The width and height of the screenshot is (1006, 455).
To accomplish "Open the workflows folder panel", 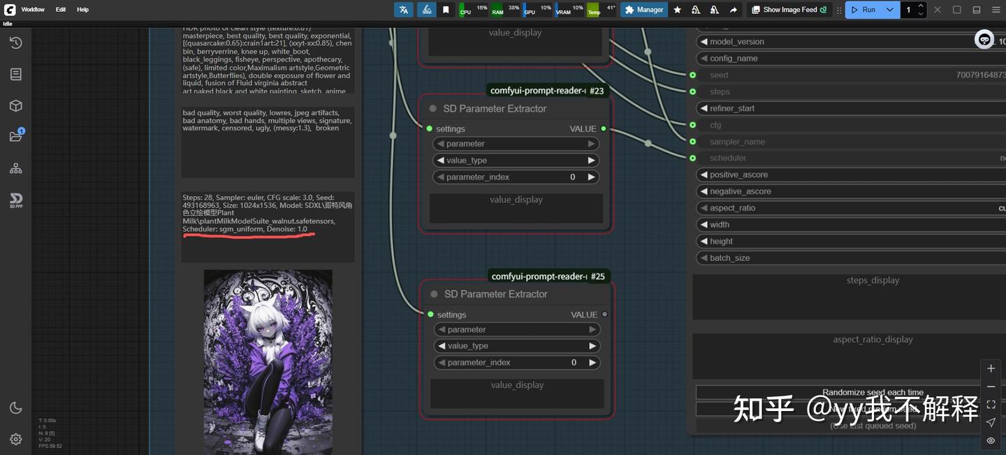I will [x=15, y=137].
